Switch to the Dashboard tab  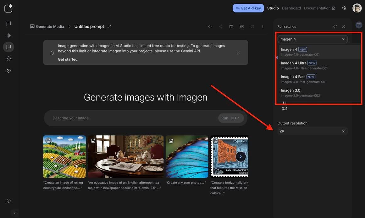pos(291,8)
